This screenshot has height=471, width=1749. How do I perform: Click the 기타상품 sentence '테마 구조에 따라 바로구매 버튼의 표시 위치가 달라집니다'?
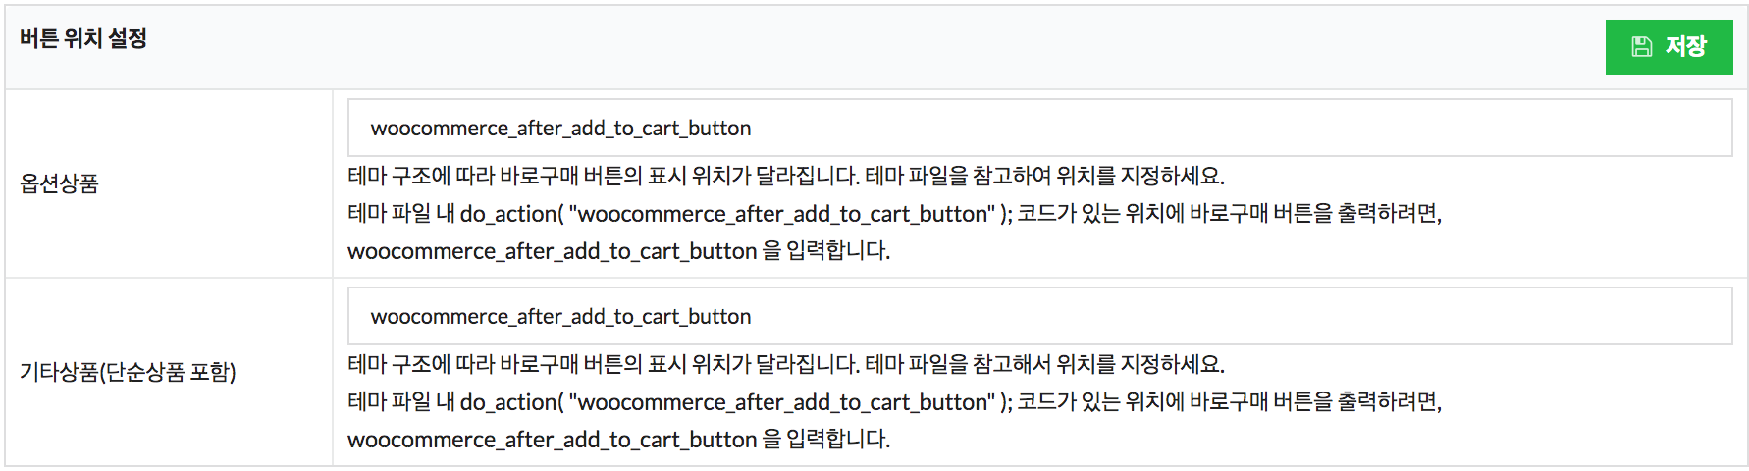point(604,364)
